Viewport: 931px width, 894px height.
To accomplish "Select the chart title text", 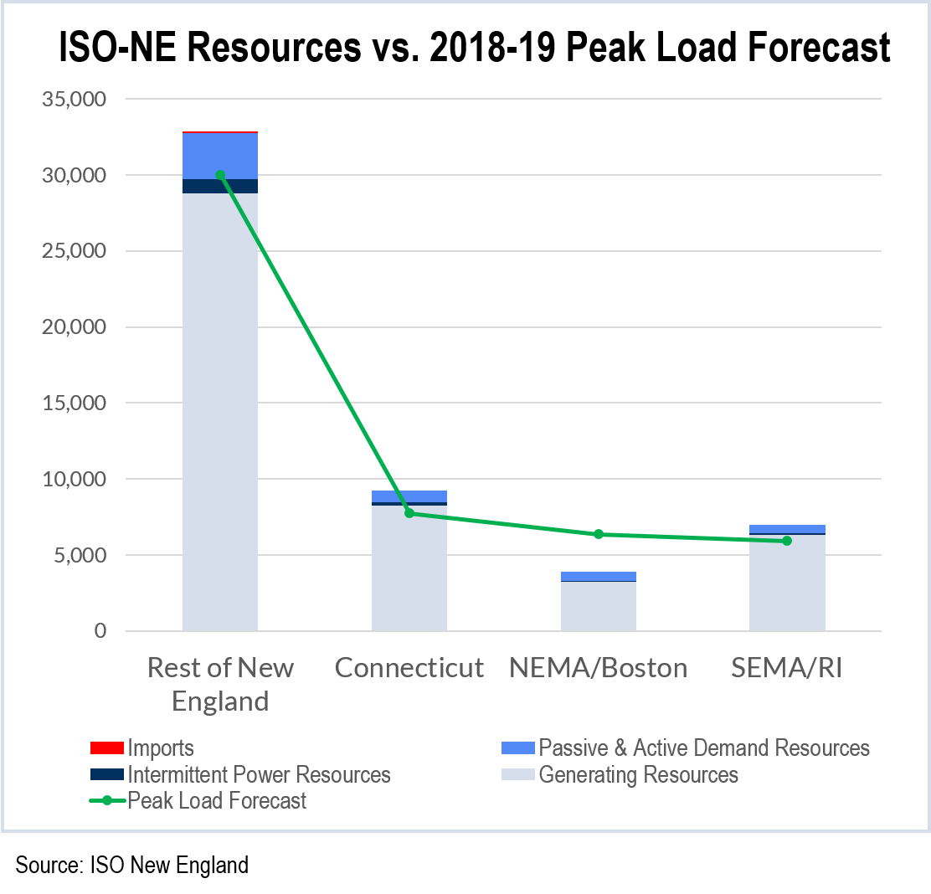I will pos(474,49).
